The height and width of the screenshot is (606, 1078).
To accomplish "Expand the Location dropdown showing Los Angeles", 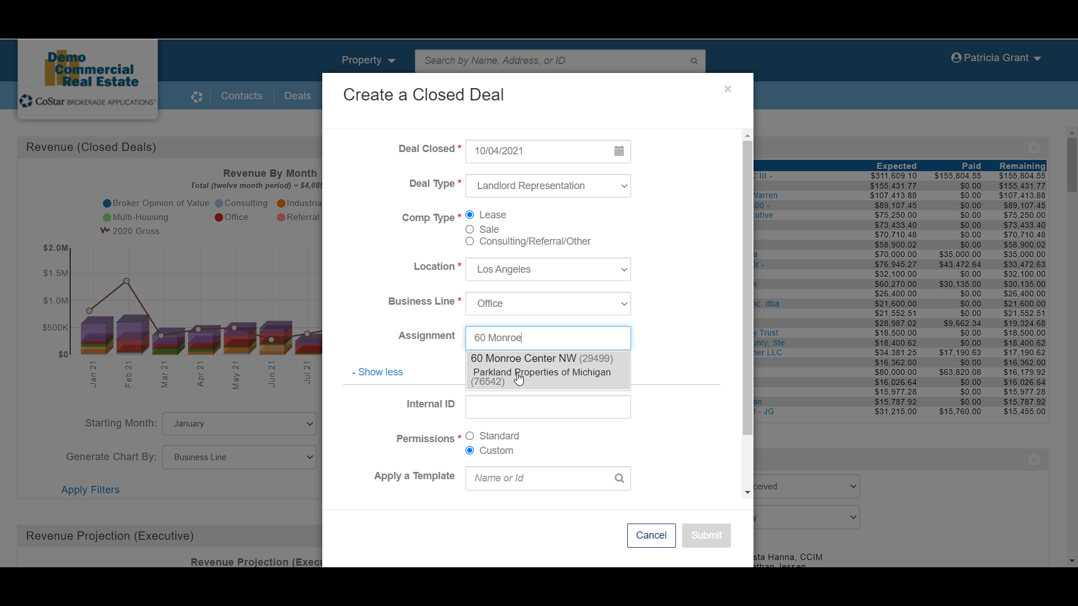I will click(x=547, y=269).
